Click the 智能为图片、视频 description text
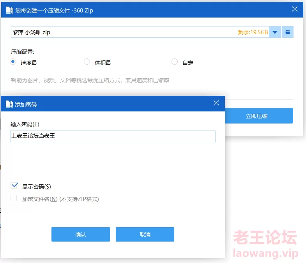This screenshot has height=263, width=306. [x=90, y=80]
